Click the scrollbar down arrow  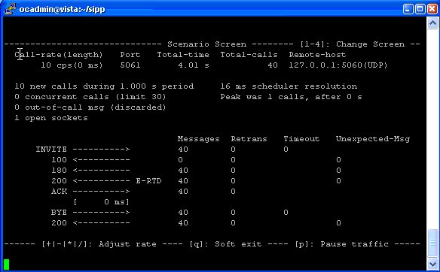tap(432, 264)
